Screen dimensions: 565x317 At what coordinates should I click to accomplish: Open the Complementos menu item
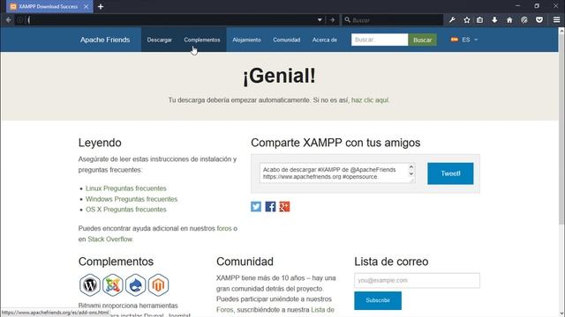202,40
